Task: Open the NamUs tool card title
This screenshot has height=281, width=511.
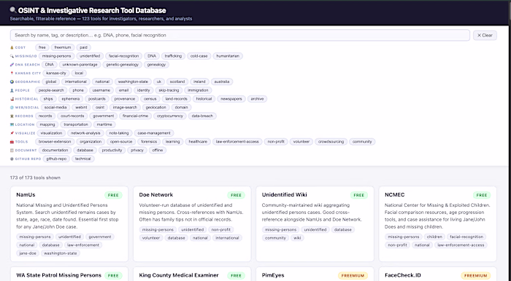Action: click(x=26, y=195)
